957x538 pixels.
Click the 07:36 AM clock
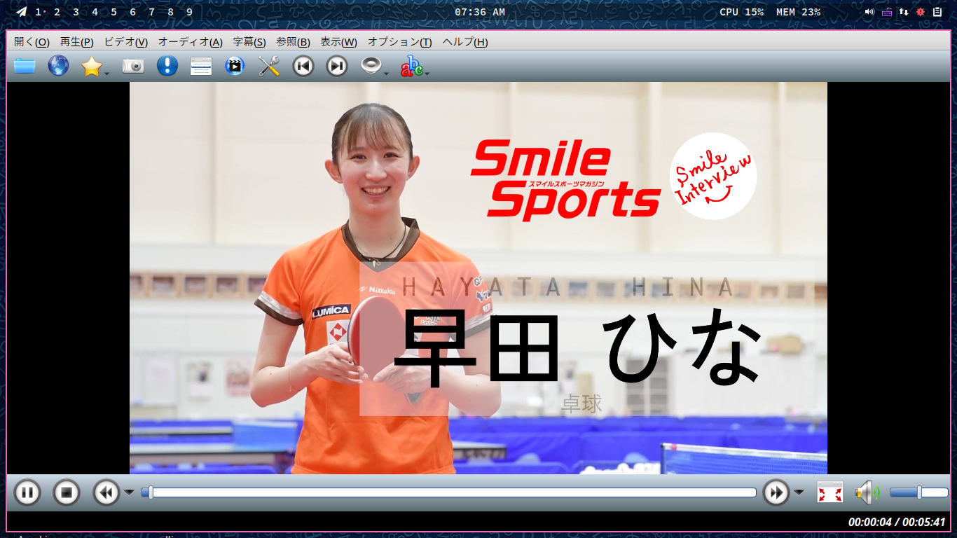[x=480, y=12]
